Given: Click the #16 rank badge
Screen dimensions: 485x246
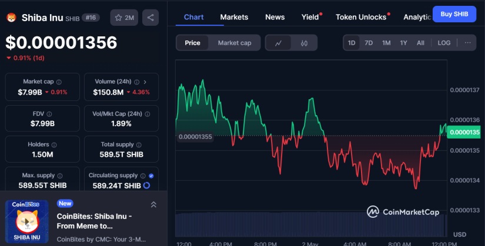Looking at the screenshot, I should coord(91,18).
